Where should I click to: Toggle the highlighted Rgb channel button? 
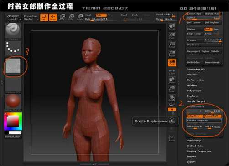click(101, 15)
